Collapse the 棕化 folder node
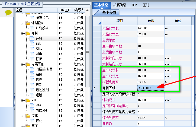Image resolution: width=196 pixels, height=127 pixels. tap(22, 116)
